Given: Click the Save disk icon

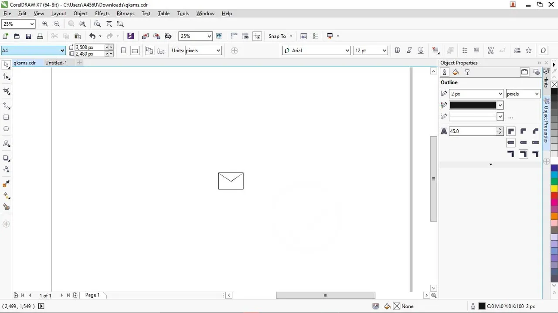Looking at the screenshot, I should tap(28, 36).
